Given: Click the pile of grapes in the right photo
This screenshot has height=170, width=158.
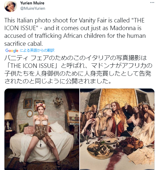Looking at the screenshot, I should (x=128, y=140).
